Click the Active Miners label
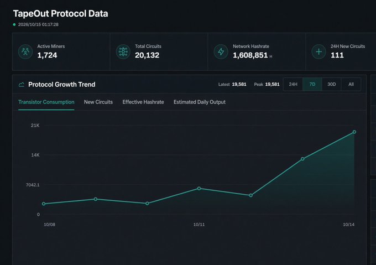376x265 pixels. click(x=51, y=46)
